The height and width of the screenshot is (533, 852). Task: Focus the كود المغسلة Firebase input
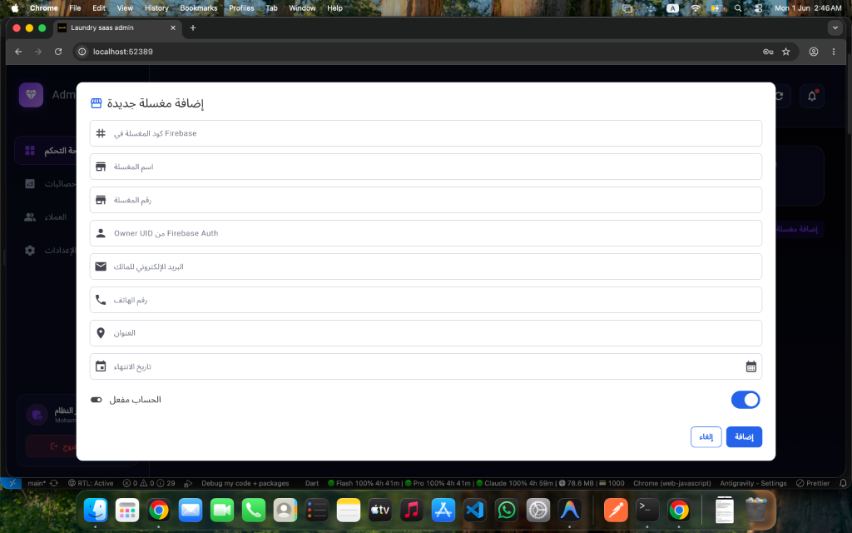425,133
